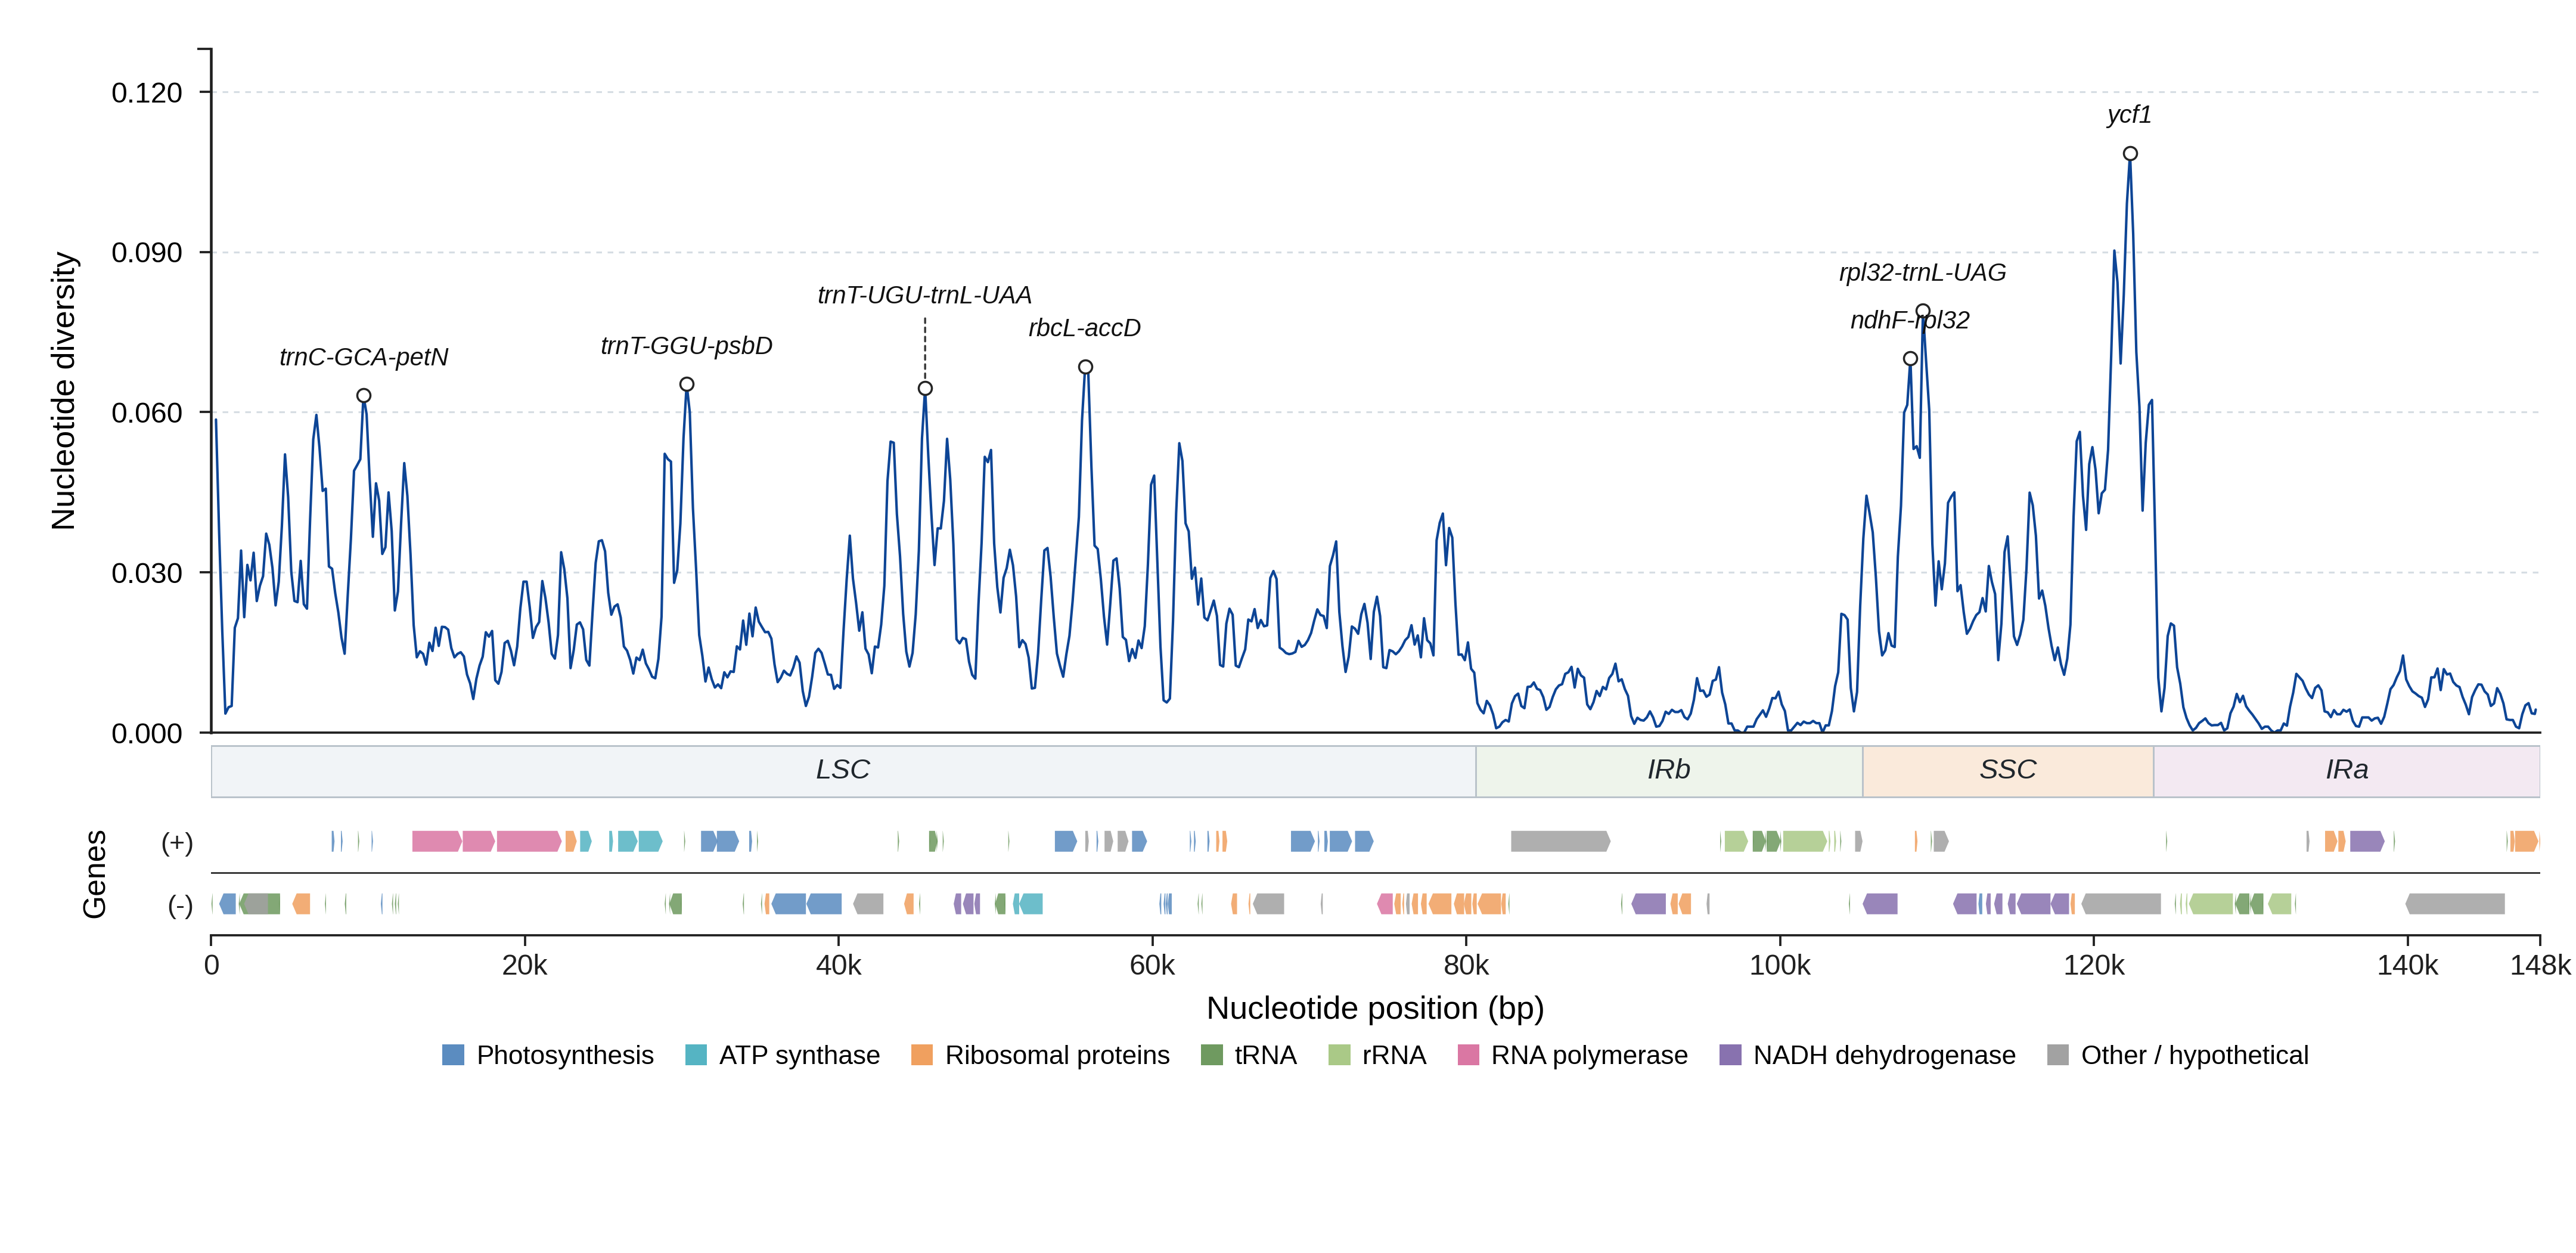Click the 'Photosynthesis' legend label
The image size is (2576, 1253).
tap(565, 1055)
